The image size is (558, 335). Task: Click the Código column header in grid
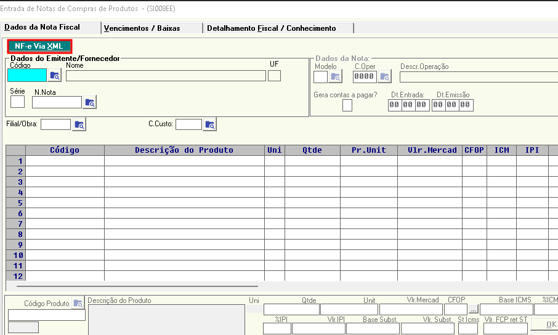[65, 150]
